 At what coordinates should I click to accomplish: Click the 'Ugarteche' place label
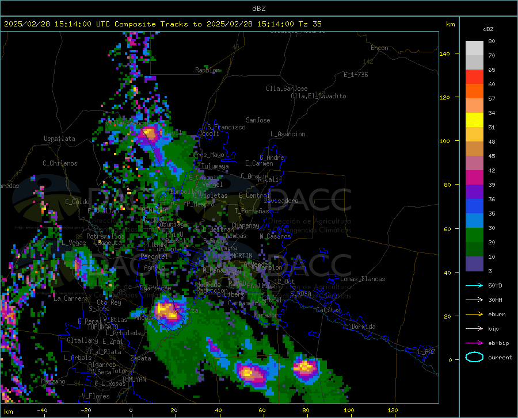[155, 288]
